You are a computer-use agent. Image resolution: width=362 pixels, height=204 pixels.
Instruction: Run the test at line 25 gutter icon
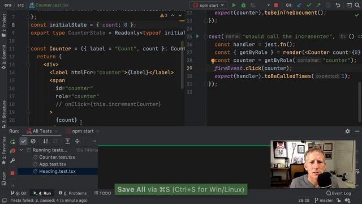(197, 36)
